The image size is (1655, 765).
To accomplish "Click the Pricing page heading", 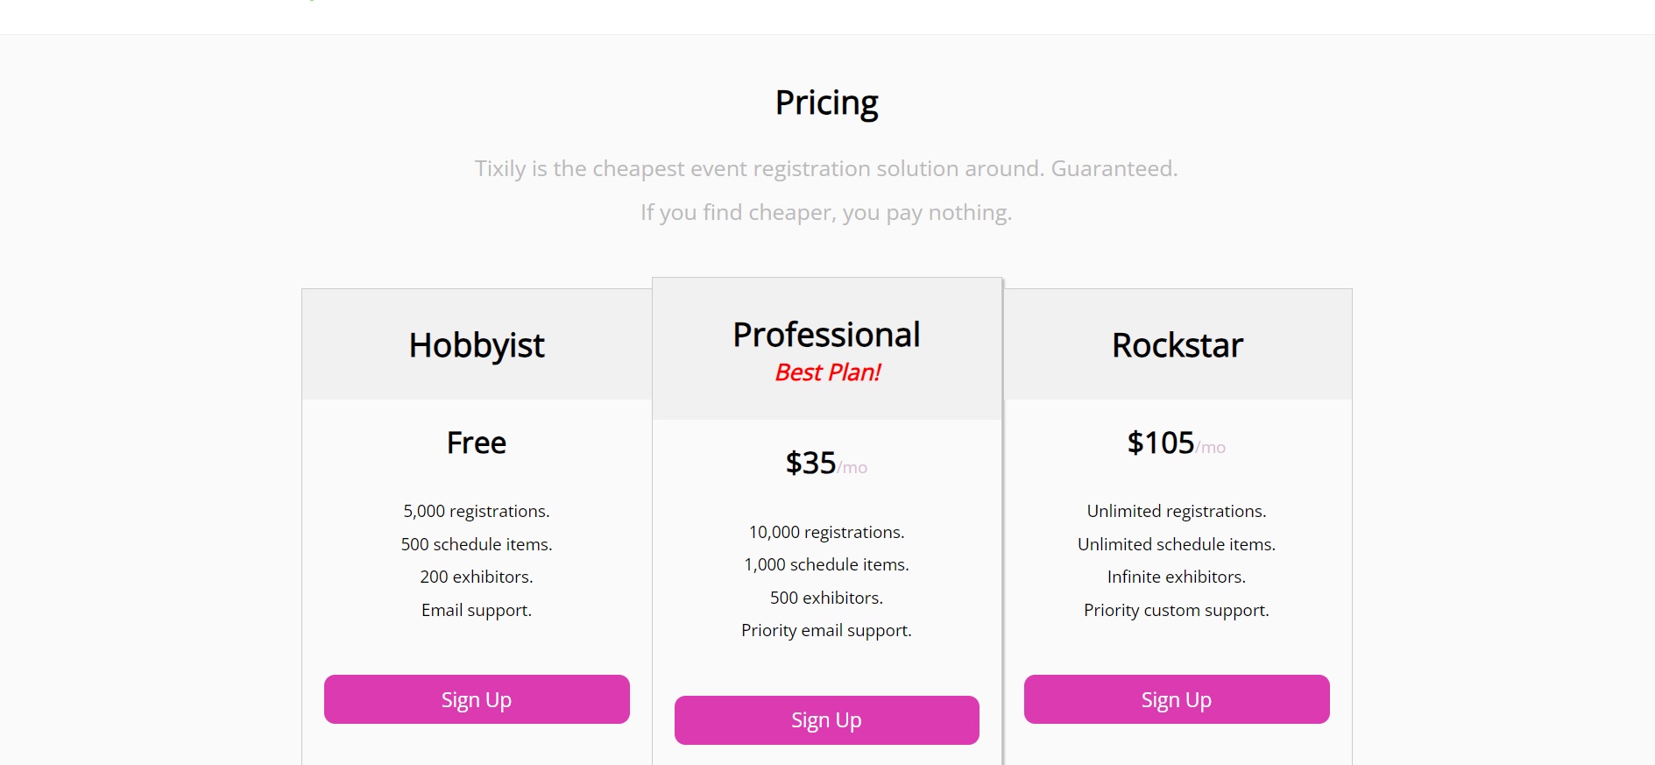I will pos(826,103).
